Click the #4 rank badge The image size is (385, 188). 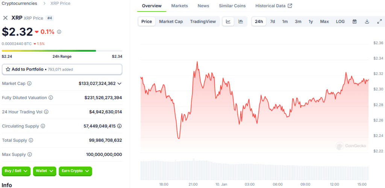pyautogui.click(x=50, y=18)
